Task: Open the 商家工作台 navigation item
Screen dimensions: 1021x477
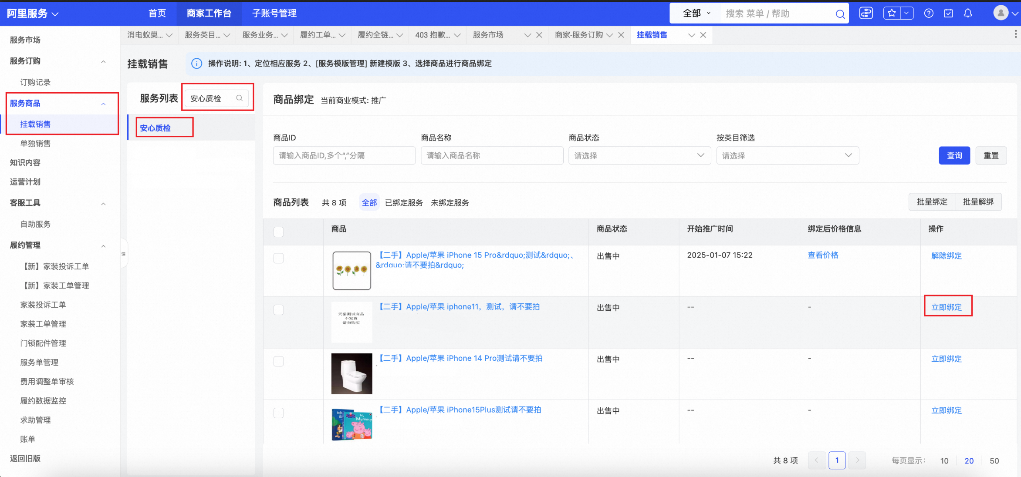Action: (x=209, y=13)
